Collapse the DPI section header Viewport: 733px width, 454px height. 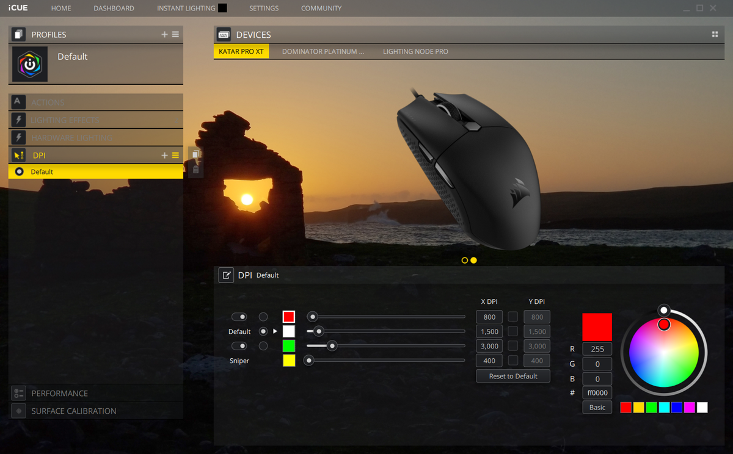96,155
